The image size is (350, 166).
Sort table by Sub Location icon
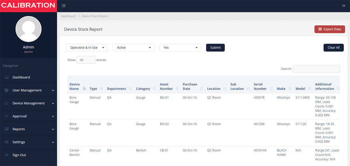[x=248, y=89]
